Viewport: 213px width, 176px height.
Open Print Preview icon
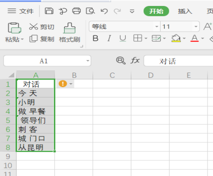pos(90,11)
